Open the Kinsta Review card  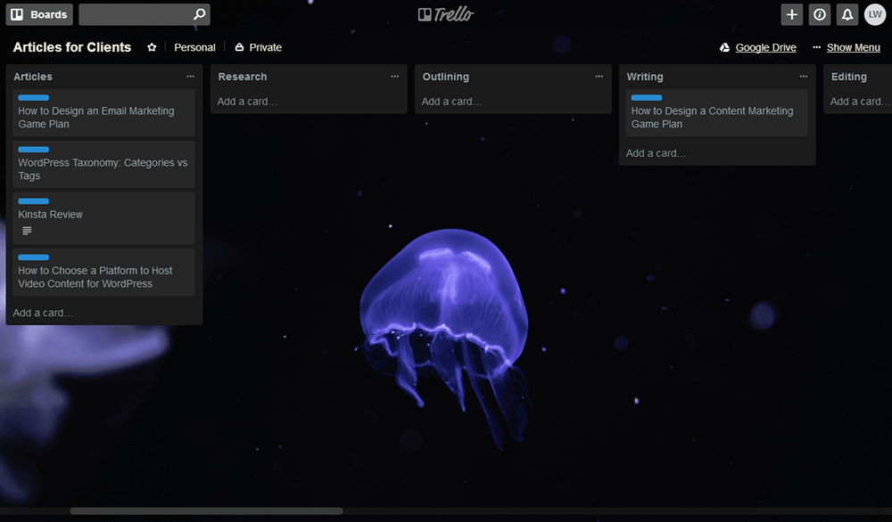tap(103, 218)
